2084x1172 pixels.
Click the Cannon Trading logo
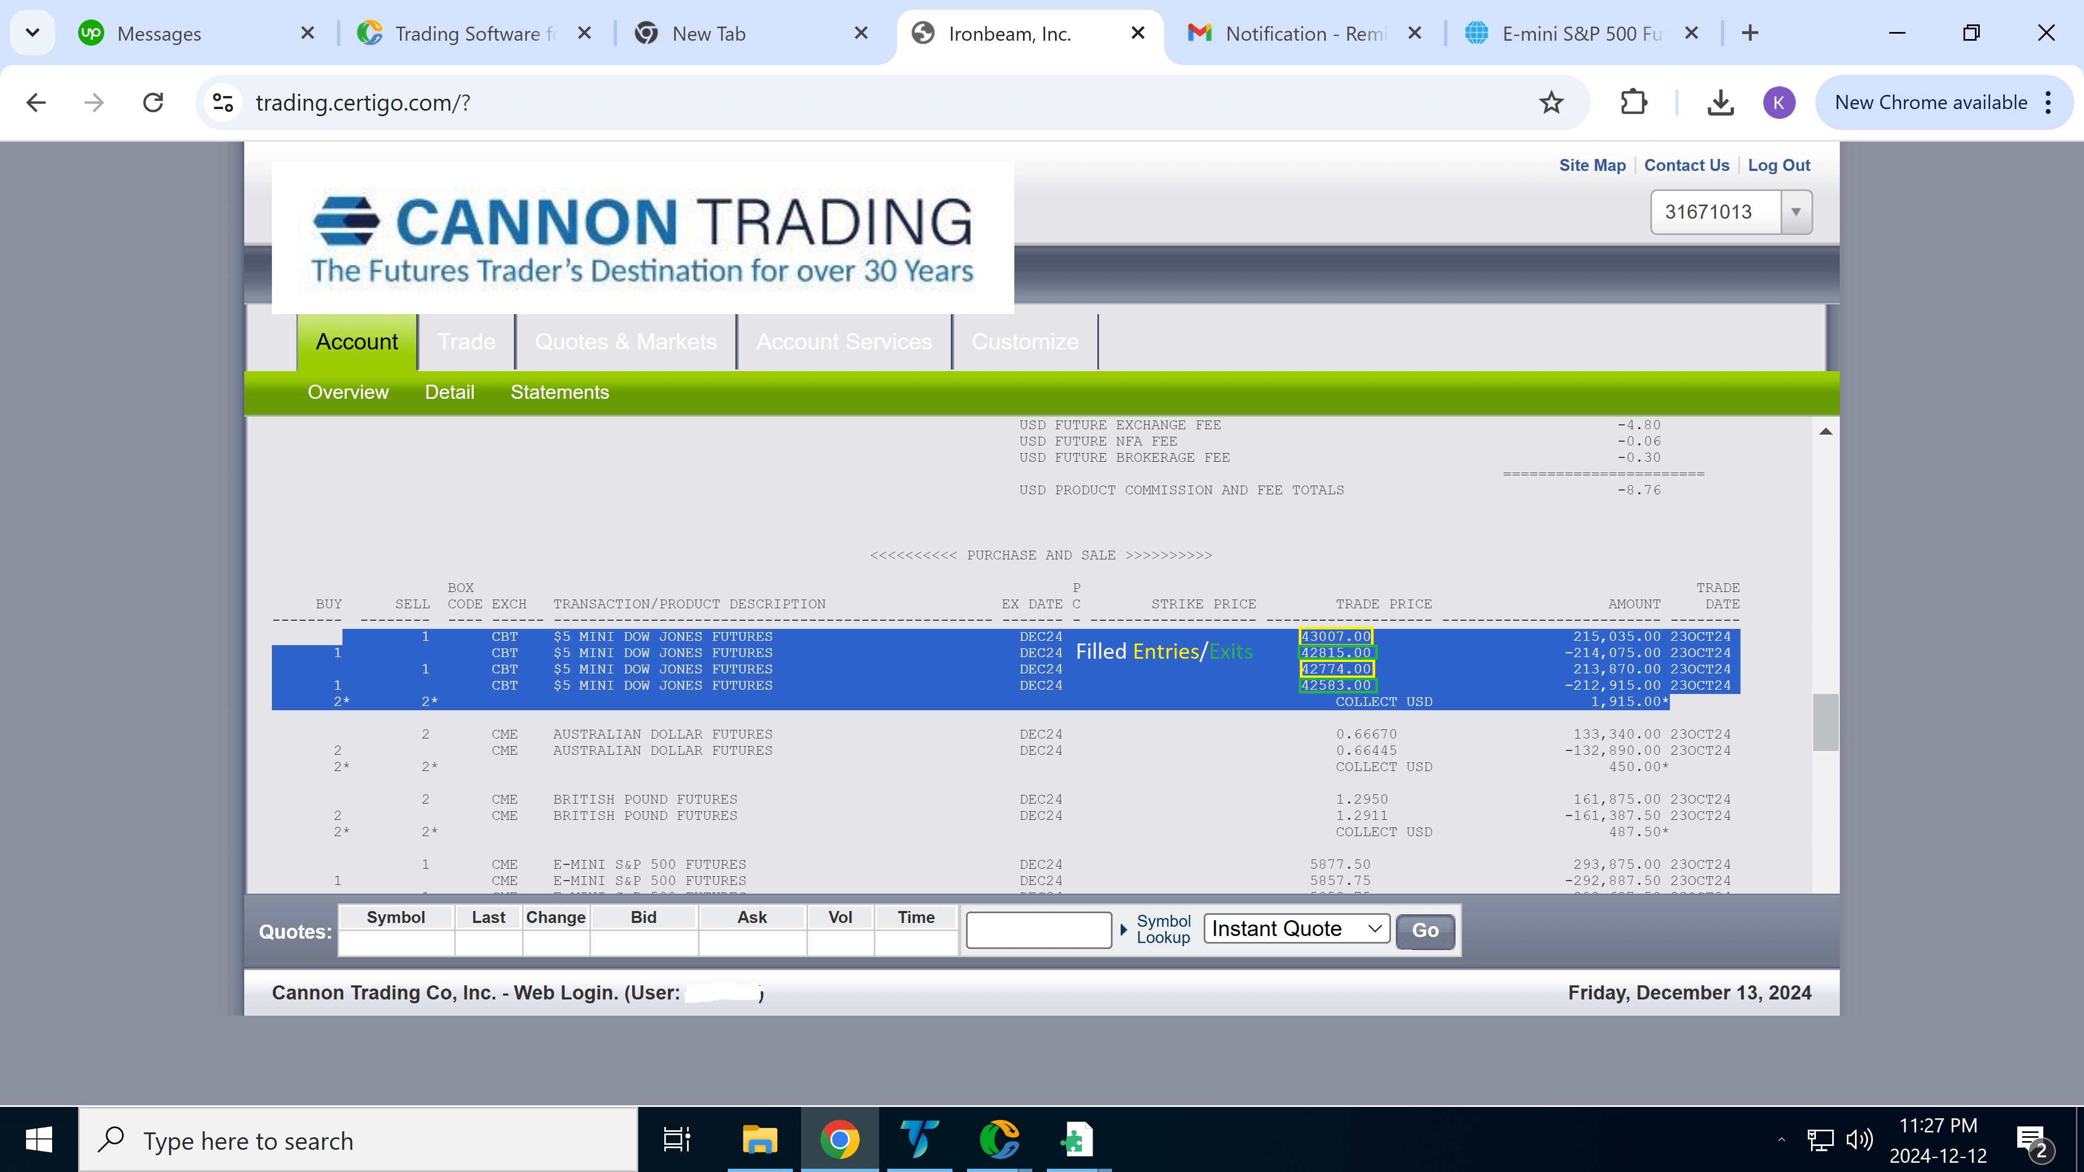[x=643, y=238]
